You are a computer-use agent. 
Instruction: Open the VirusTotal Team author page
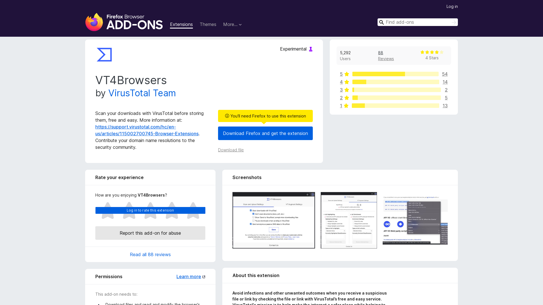coord(142,93)
